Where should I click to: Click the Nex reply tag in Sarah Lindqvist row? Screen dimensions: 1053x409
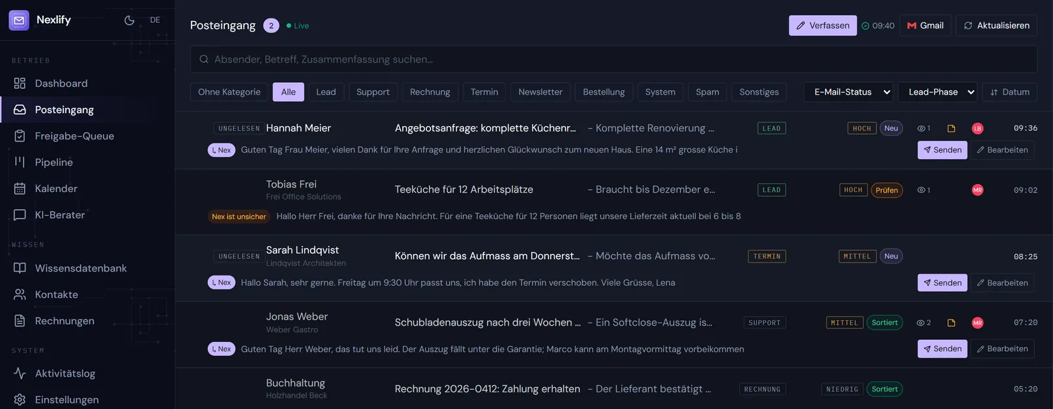pyautogui.click(x=222, y=283)
